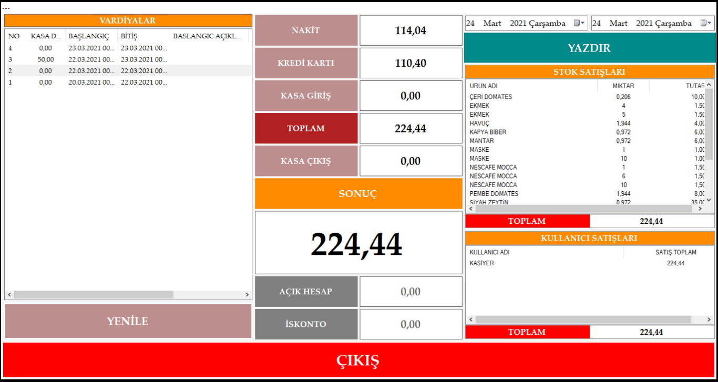
Task: Click up arrow of Stok Satışları scrollbar
Action: [x=709, y=85]
